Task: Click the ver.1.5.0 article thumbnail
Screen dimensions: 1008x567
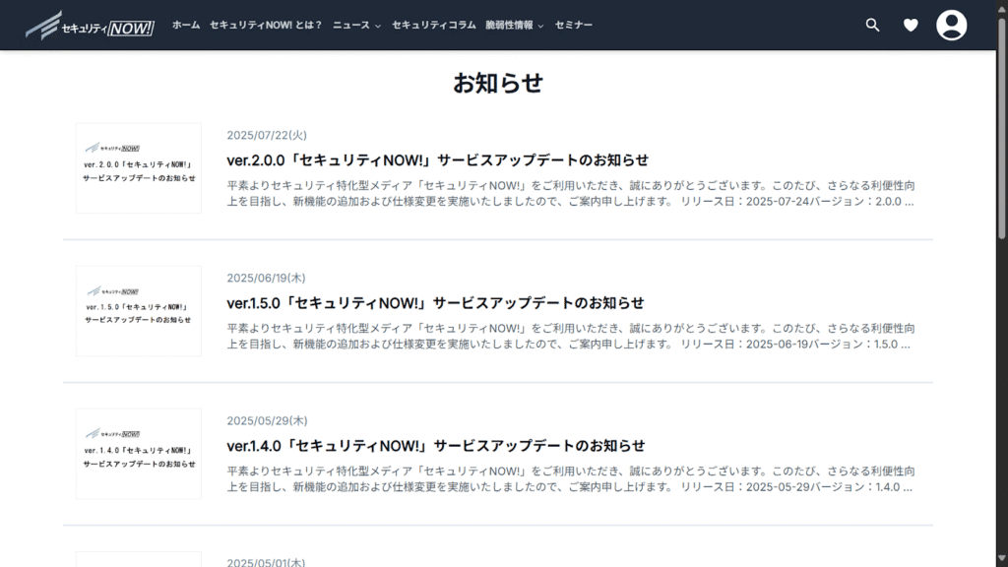Action: (138, 311)
